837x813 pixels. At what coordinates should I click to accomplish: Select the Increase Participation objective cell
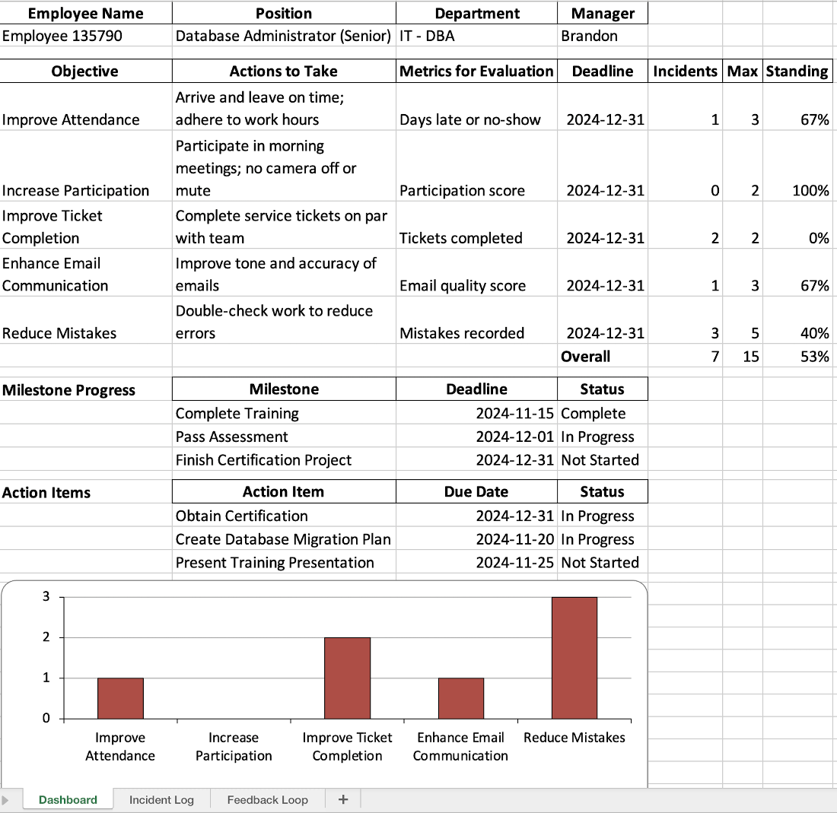[86, 166]
